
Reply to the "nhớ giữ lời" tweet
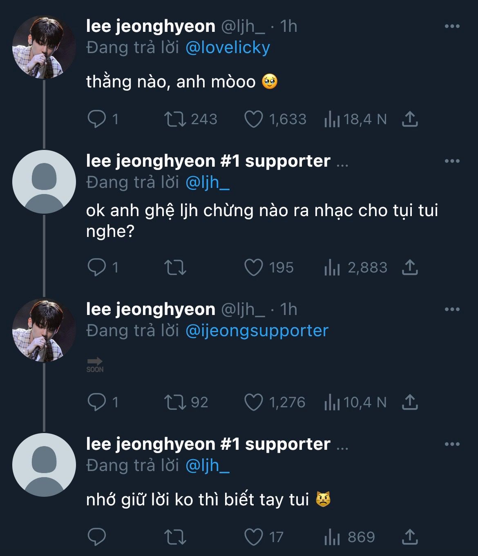point(97,537)
